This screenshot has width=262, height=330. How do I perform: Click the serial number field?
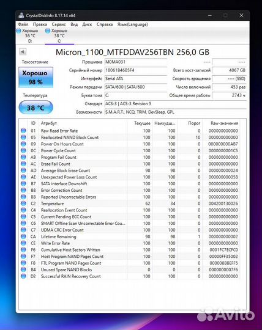136,70
